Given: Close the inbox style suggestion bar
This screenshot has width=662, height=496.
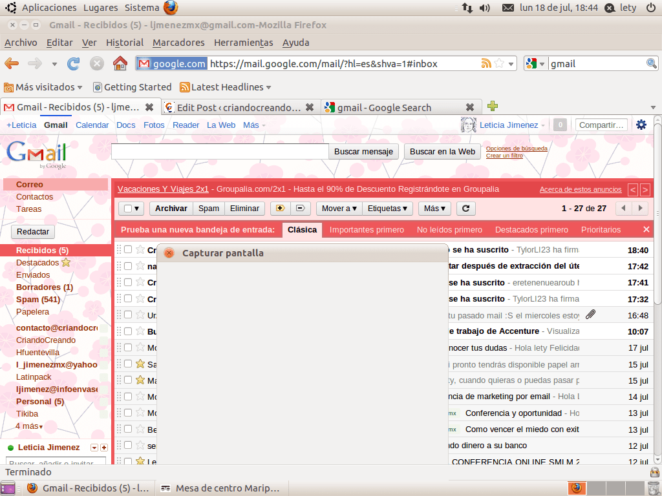Looking at the screenshot, I should click(x=646, y=229).
